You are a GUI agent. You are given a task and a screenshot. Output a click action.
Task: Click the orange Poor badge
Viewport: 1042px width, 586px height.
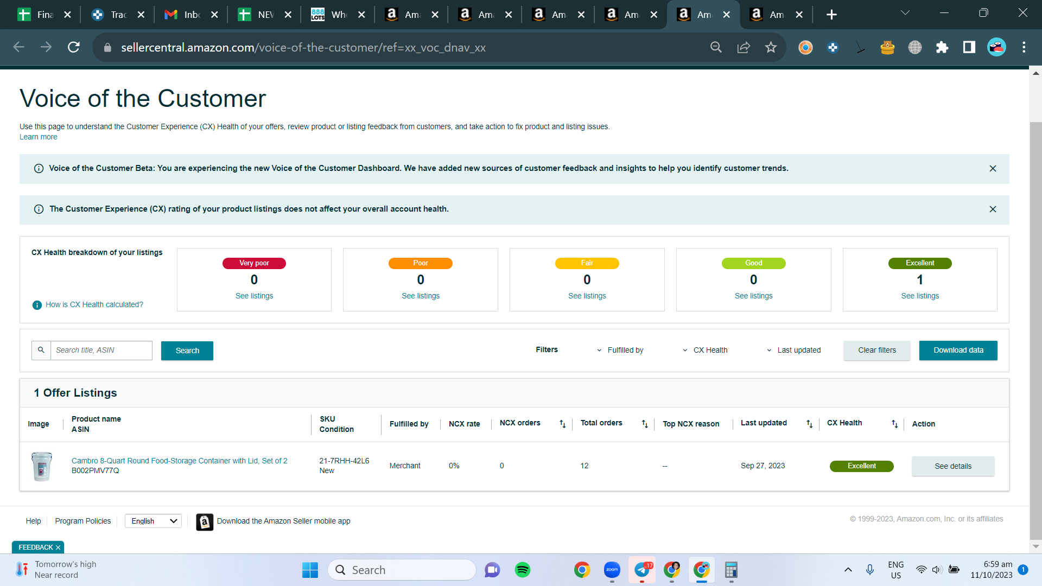[421, 263]
